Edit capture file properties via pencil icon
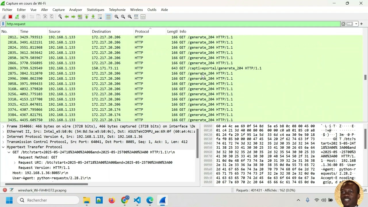 point(11,190)
